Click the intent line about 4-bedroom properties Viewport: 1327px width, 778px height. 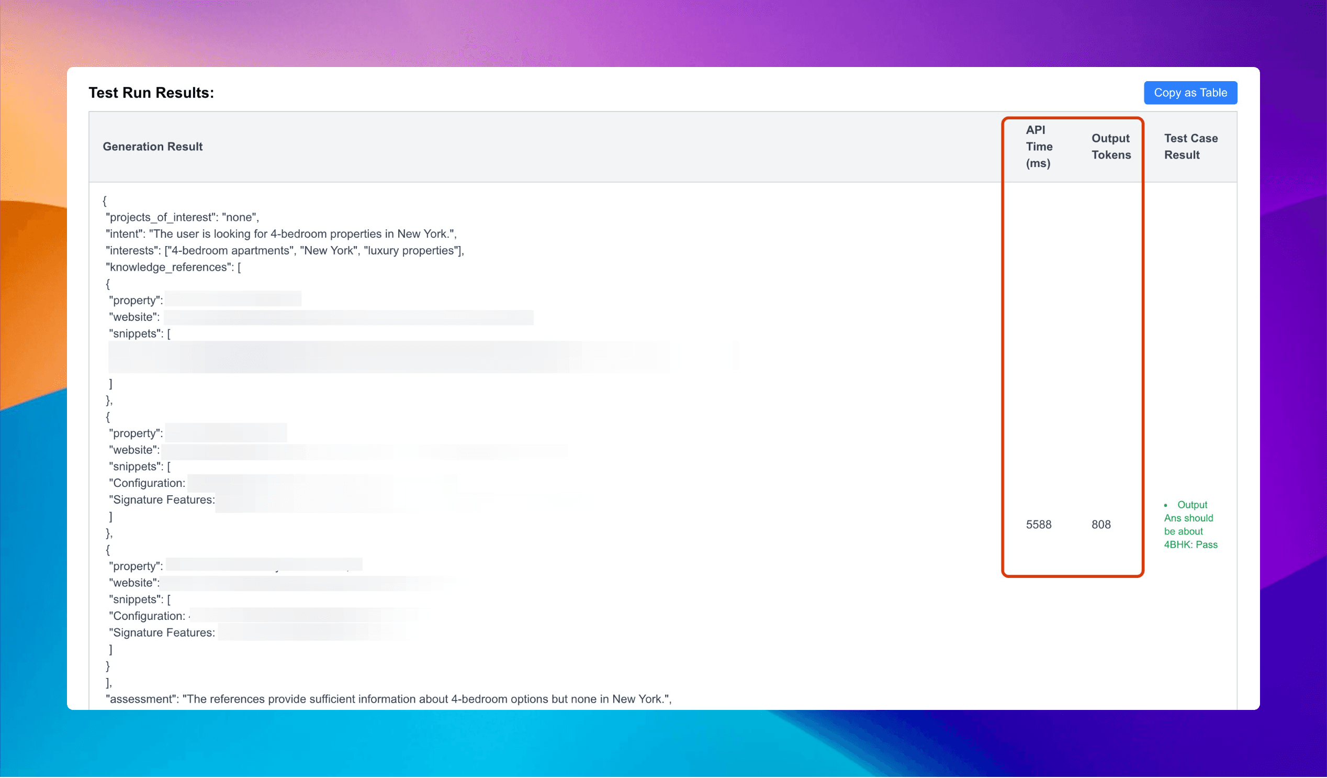pyautogui.click(x=280, y=234)
